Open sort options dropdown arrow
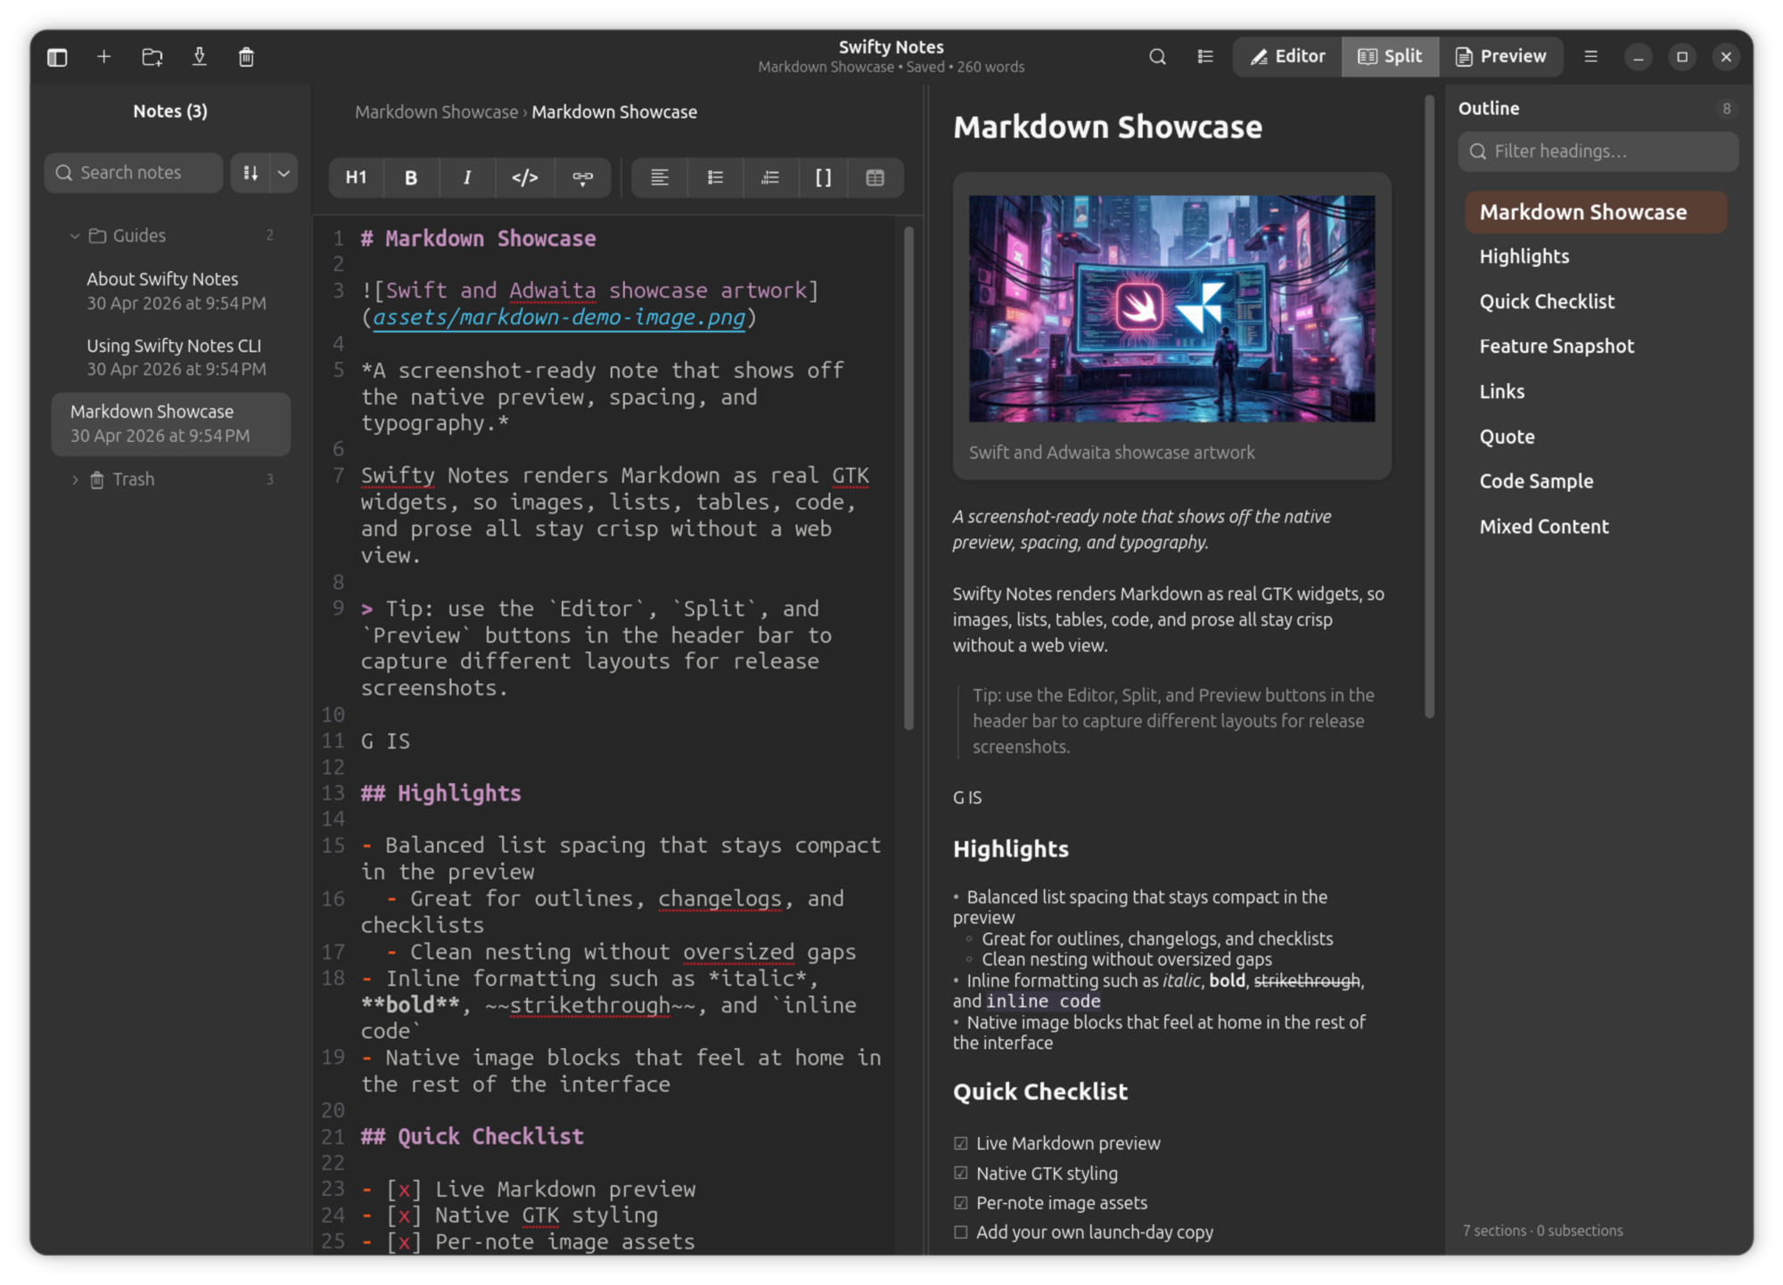The width and height of the screenshot is (1783, 1285). pos(283,173)
